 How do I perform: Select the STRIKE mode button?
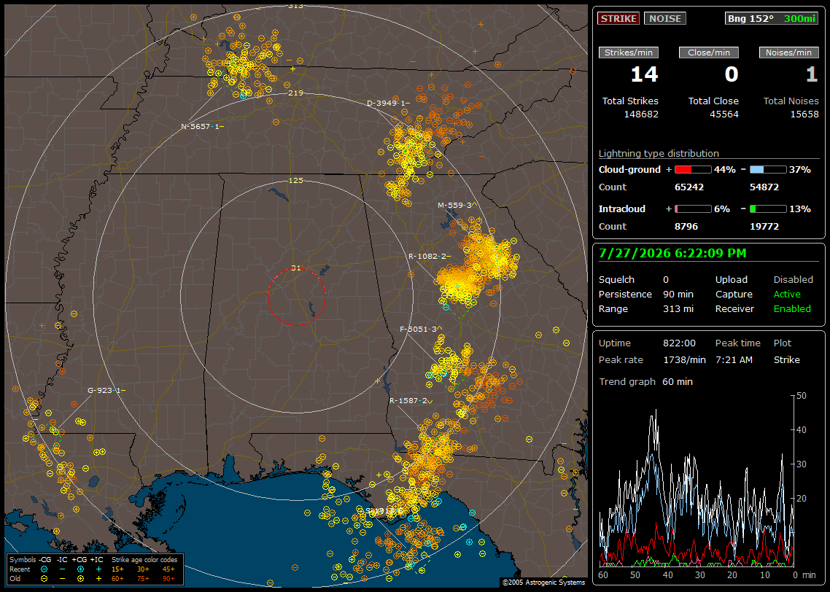tap(618, 18)
